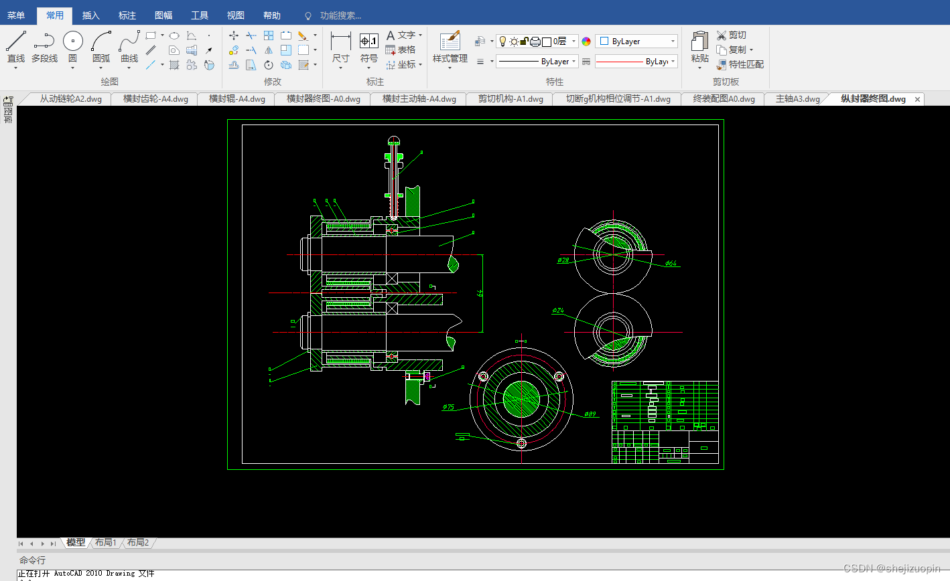Open the 0层 layer dropdown
950x581 pixels.
point(537,41)
